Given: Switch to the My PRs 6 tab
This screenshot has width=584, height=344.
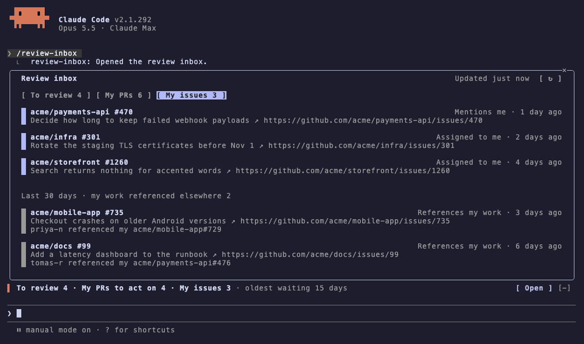Looking at the screenshot, I should (124, 95).
